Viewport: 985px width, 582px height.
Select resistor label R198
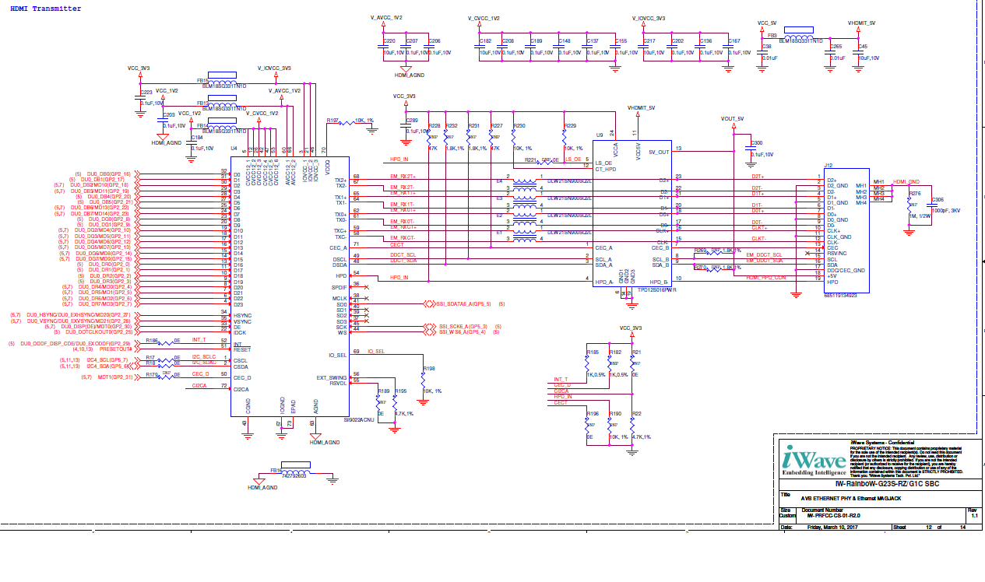(x=429, y=370)
